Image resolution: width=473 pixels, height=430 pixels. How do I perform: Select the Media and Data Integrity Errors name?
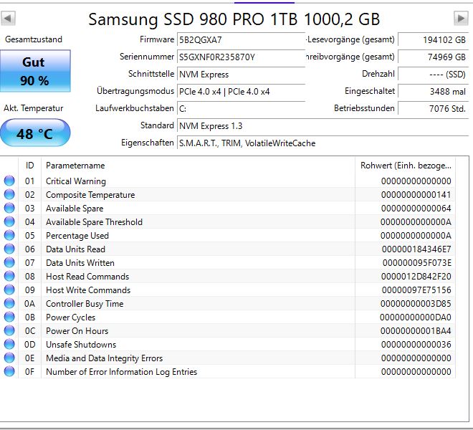tap(104, 358)
